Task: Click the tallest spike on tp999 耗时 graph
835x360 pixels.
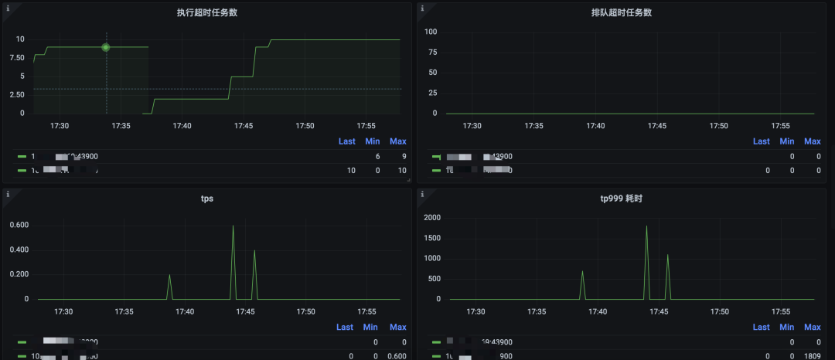Action: click(646, 227)
